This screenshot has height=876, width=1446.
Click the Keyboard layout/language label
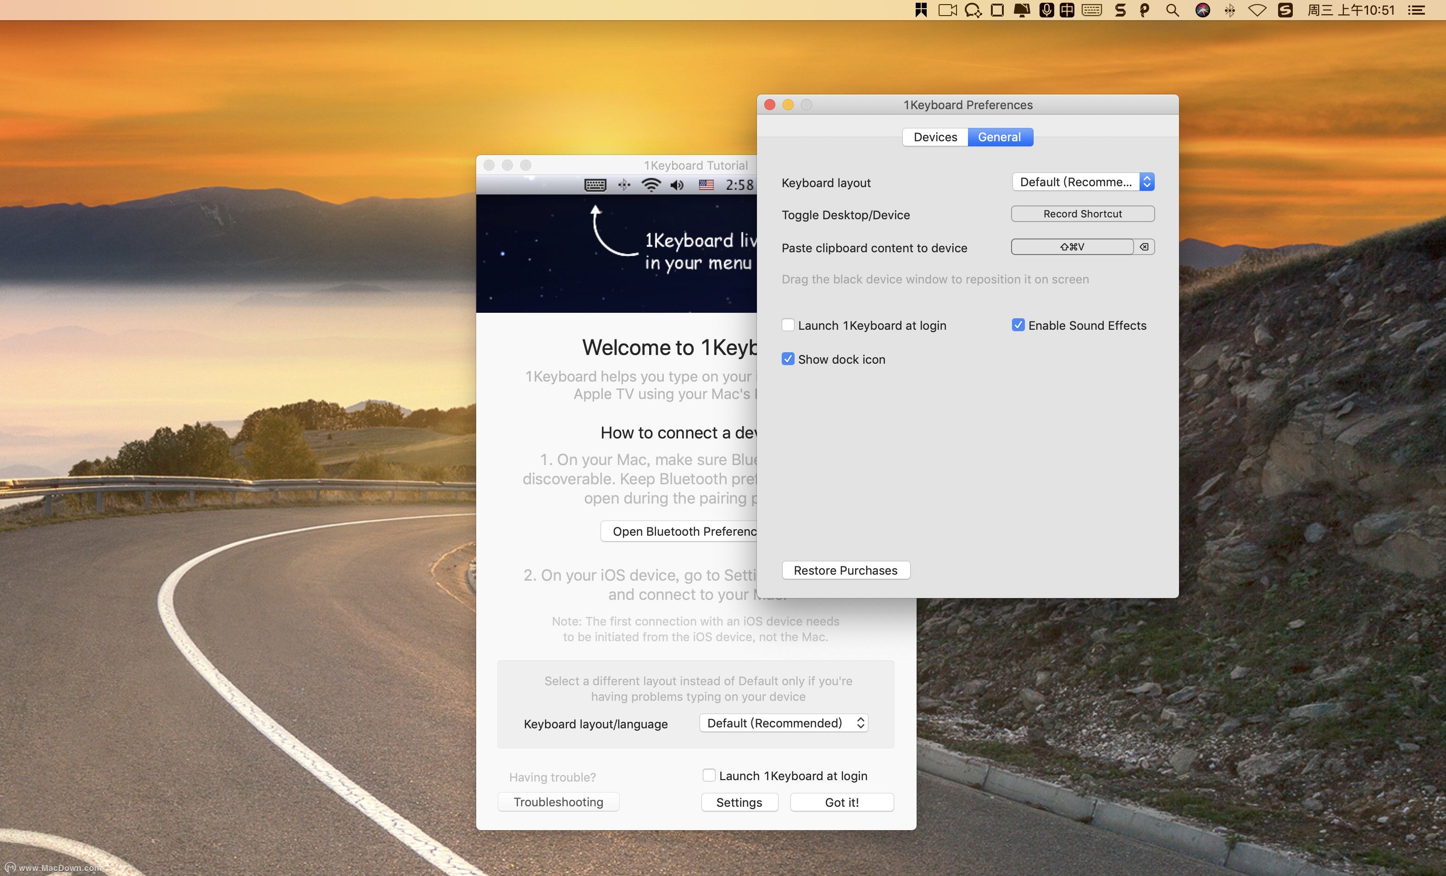[595, 724]
